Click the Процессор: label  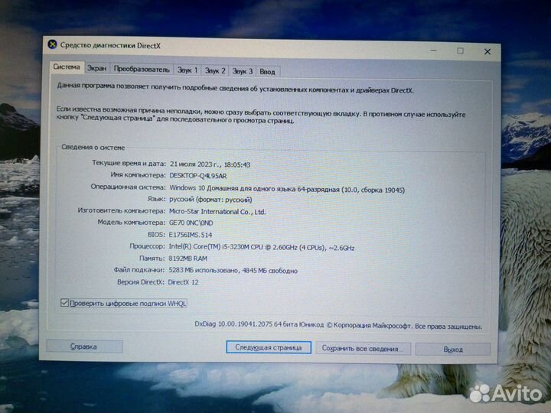coord(147,246)
